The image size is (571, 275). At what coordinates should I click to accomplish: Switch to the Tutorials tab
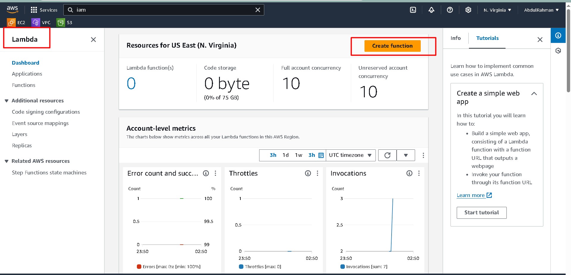(x=487, y=38)
